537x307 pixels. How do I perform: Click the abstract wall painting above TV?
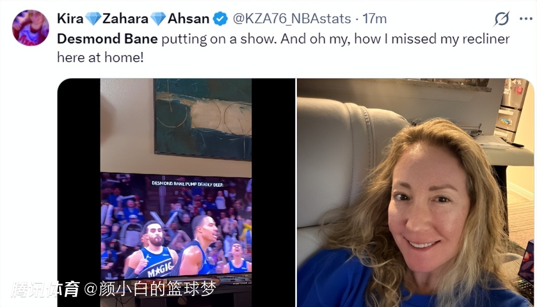[203, 119]
